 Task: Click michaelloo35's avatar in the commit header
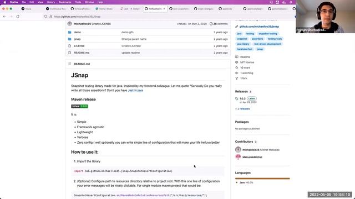point(70,24)
